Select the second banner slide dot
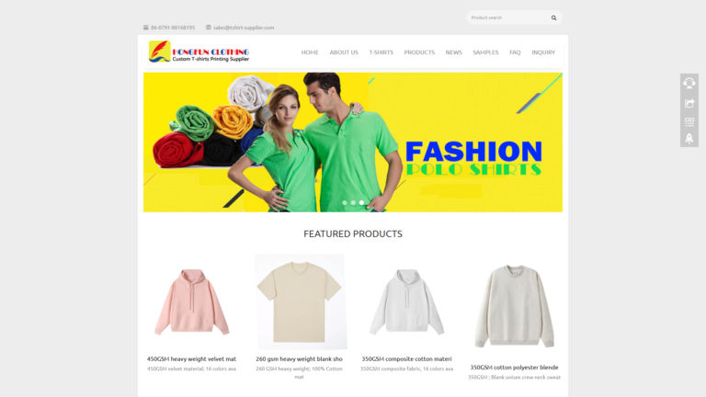The width and height of the screenshot is (706, 397). click(x=353, y=202)
